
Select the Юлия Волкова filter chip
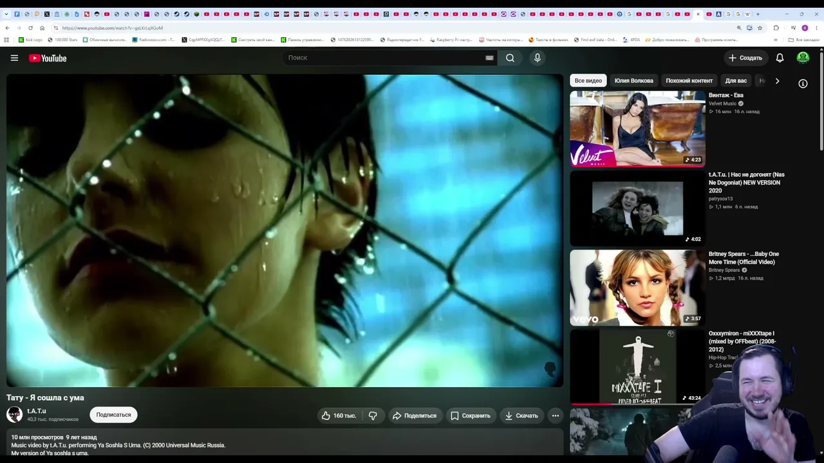pyautogui.click(x=633, y=81)
